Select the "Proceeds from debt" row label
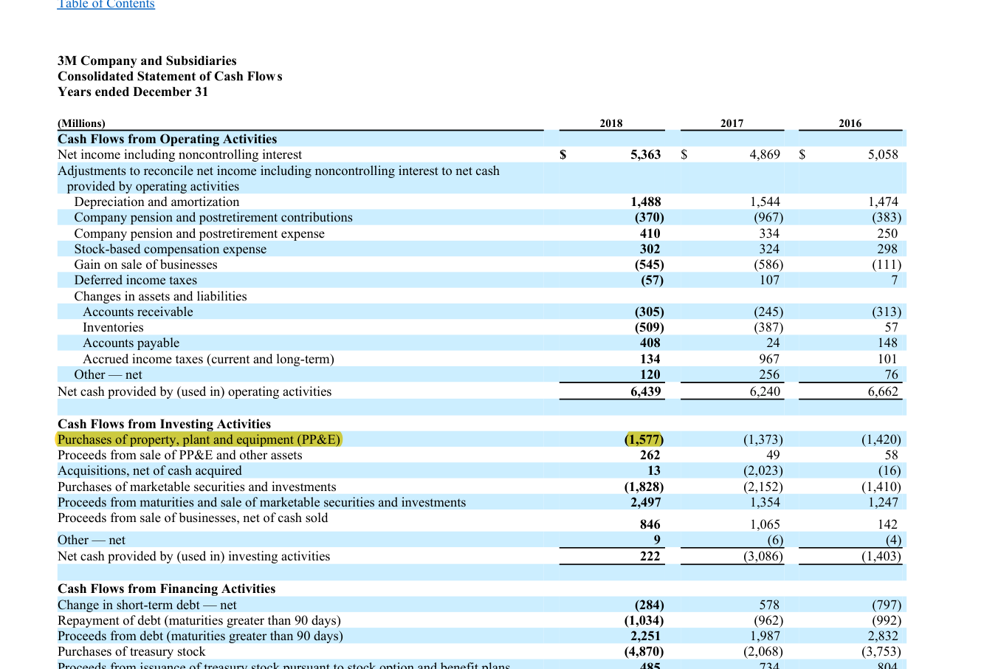The image size is (984, 669). coord(200,636)
